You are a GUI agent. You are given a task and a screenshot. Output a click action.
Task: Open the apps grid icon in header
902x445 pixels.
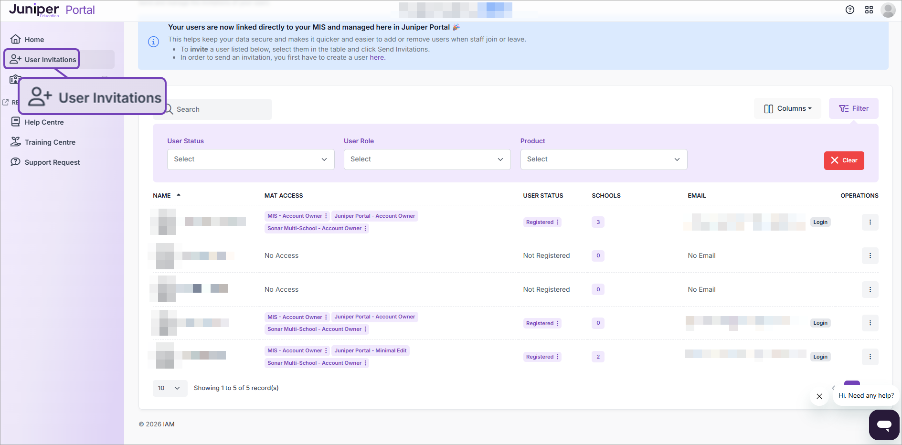(869, 10)
